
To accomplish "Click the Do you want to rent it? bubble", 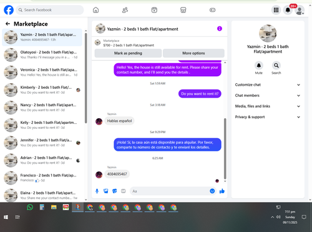I will coord(200,94).
